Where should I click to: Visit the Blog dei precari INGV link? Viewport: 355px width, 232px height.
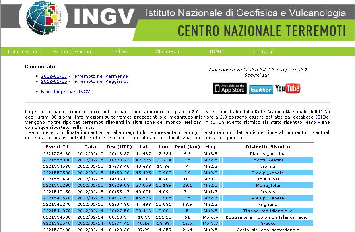[x=66, y=92]
